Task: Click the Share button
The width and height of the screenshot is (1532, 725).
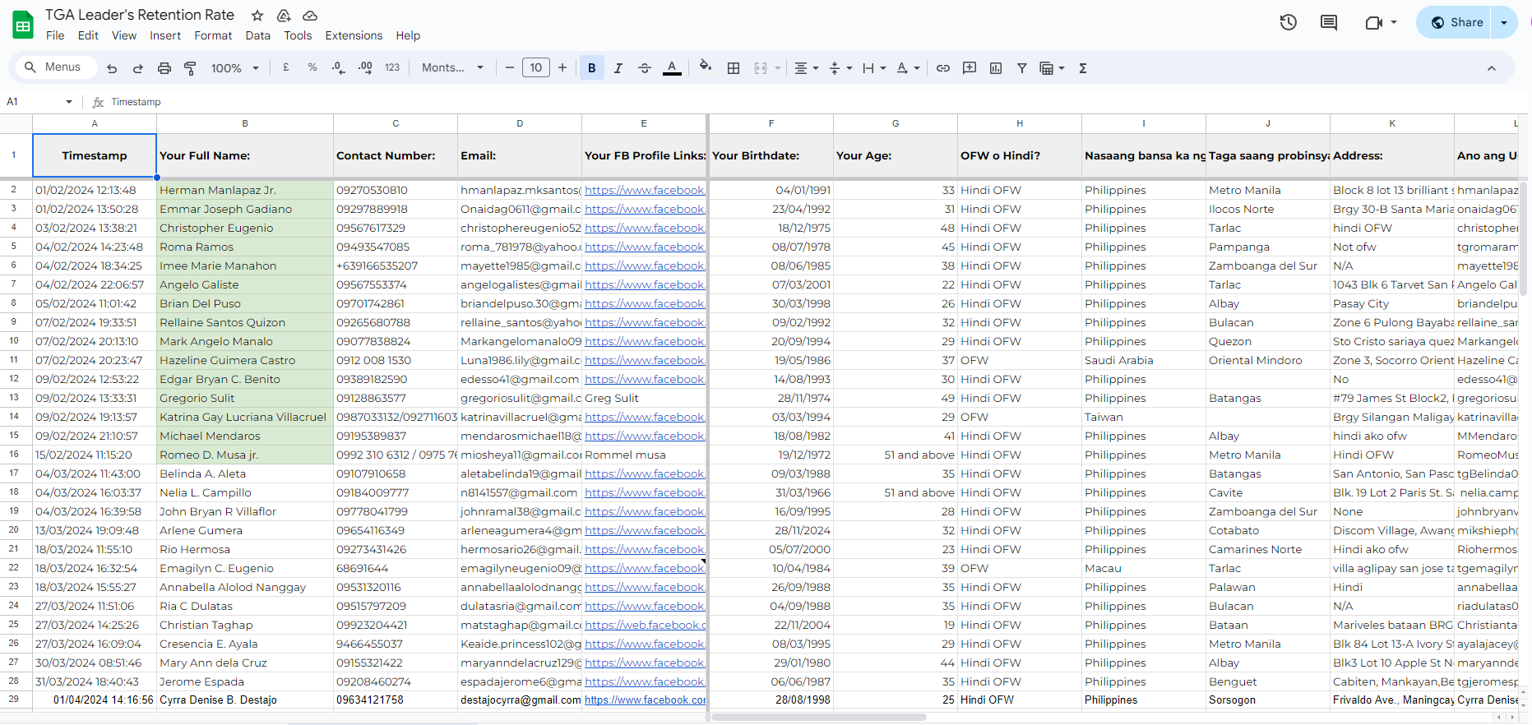Action: click(x=1457, y=22)
